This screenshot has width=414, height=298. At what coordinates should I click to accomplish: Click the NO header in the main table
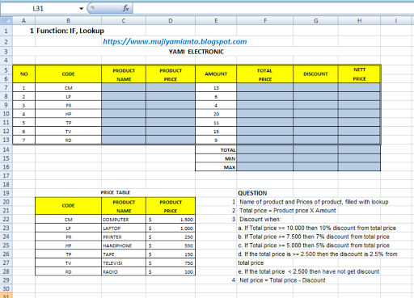click(23, 74)
